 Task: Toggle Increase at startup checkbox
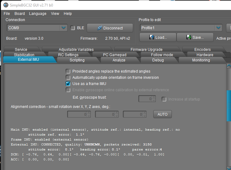[x=164, y=99]
